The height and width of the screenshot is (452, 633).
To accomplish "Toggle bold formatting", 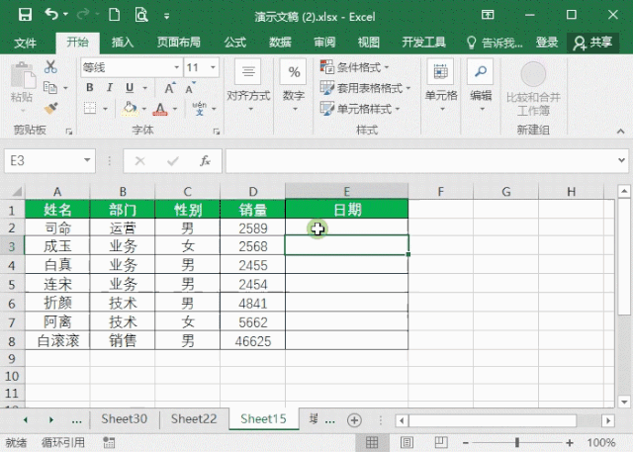I will 88,87.
